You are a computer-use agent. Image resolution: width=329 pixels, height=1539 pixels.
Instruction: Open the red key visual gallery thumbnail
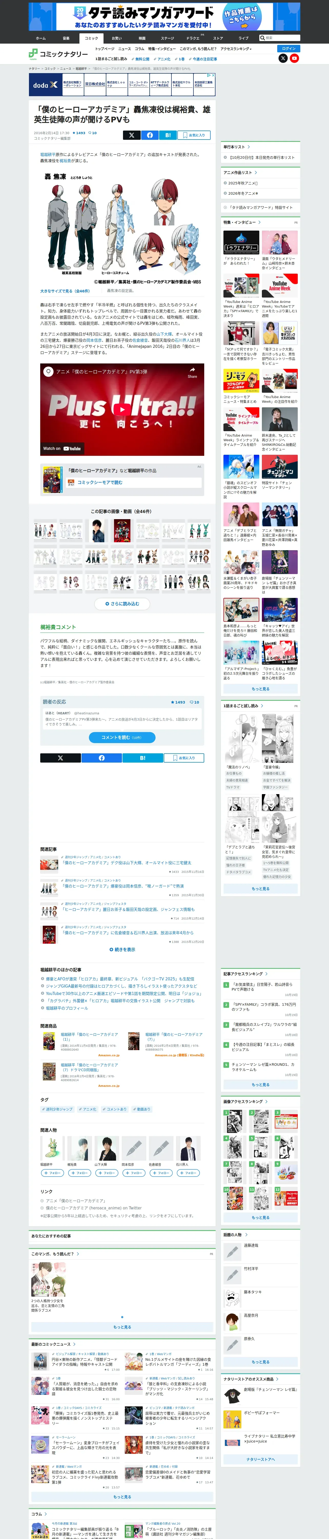point(122,530)
